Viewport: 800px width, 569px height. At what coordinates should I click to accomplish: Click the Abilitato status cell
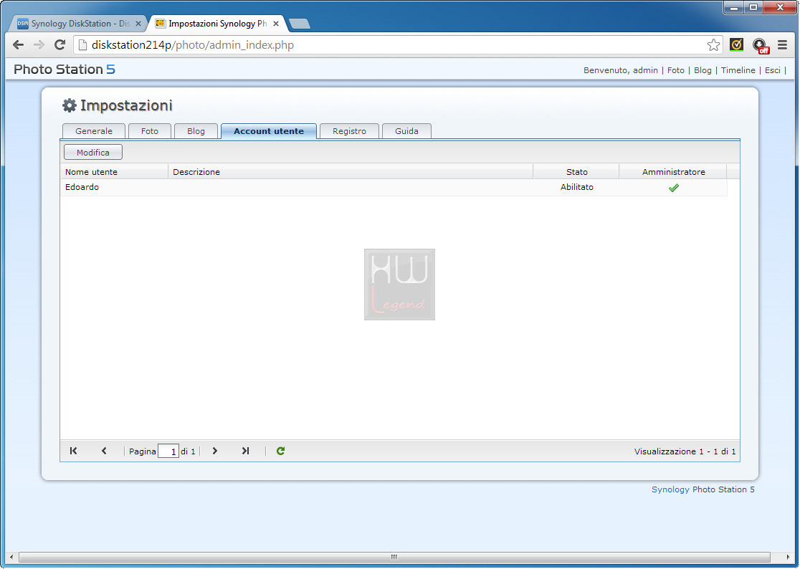[576, 187]
